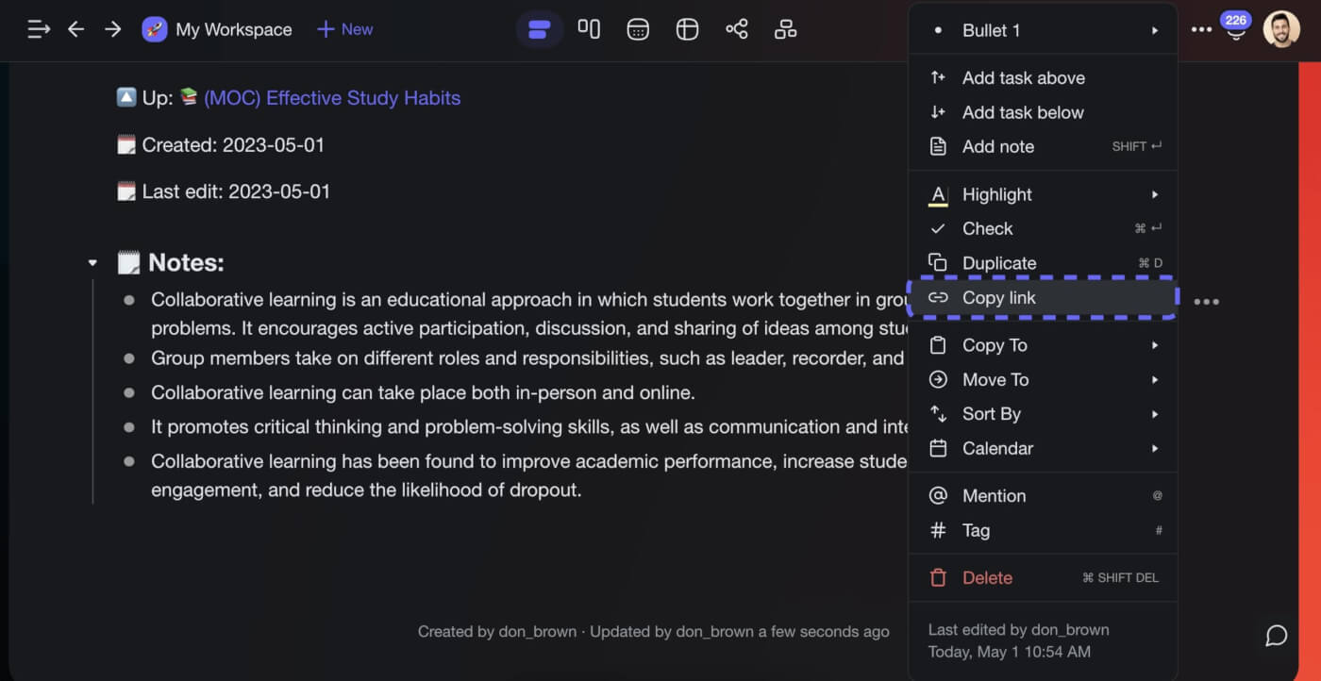Screen dimensions: 1321x681
Task: Click the Check option in the context menu
Action: click(x=987, y=228)
